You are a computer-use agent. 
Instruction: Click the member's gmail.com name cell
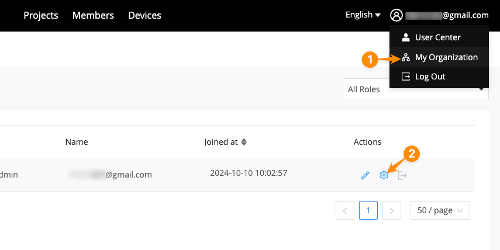pyautogui.click(x=110, y=175)
